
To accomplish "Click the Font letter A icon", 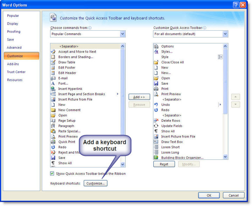I will pos(53,84).
